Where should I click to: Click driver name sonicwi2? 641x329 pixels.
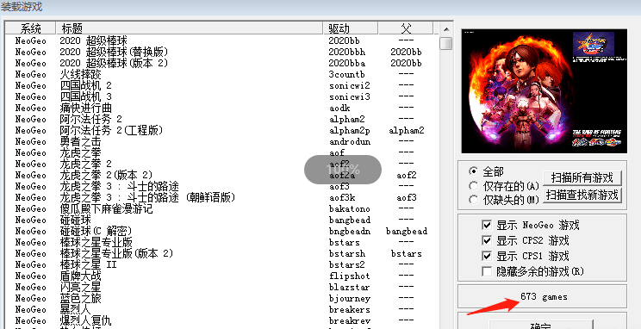[350, 85]
